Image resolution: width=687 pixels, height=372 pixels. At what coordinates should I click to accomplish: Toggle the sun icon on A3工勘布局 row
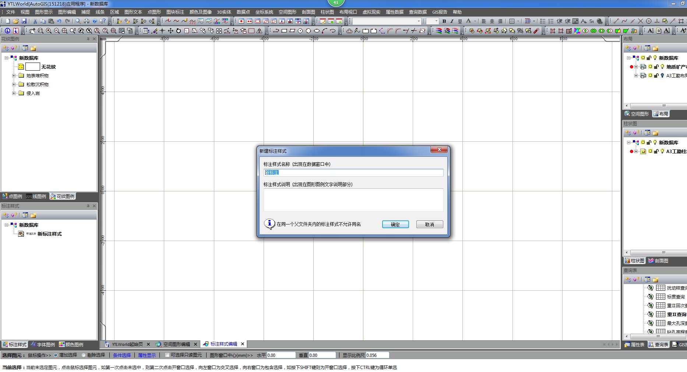(x=650, y=75)
